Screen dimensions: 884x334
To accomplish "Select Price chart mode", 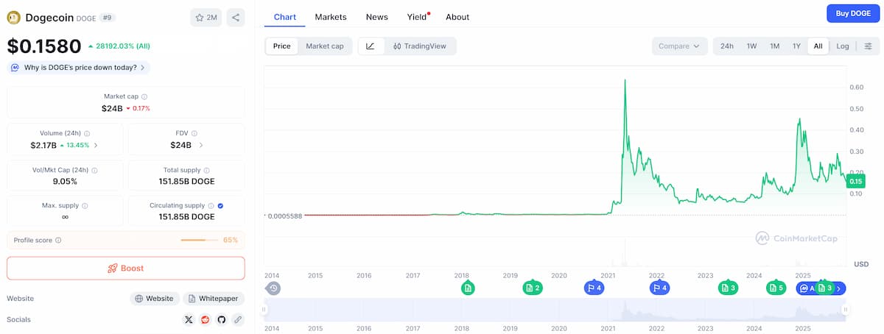I will (281, 46).
